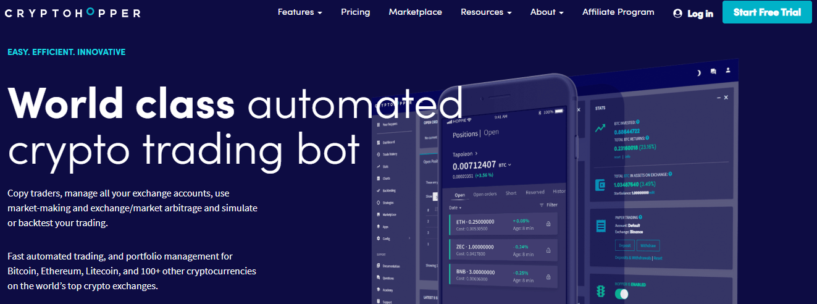Click the paper trading document icon
The image size is (817, 304).
click(x=600, y=227)
